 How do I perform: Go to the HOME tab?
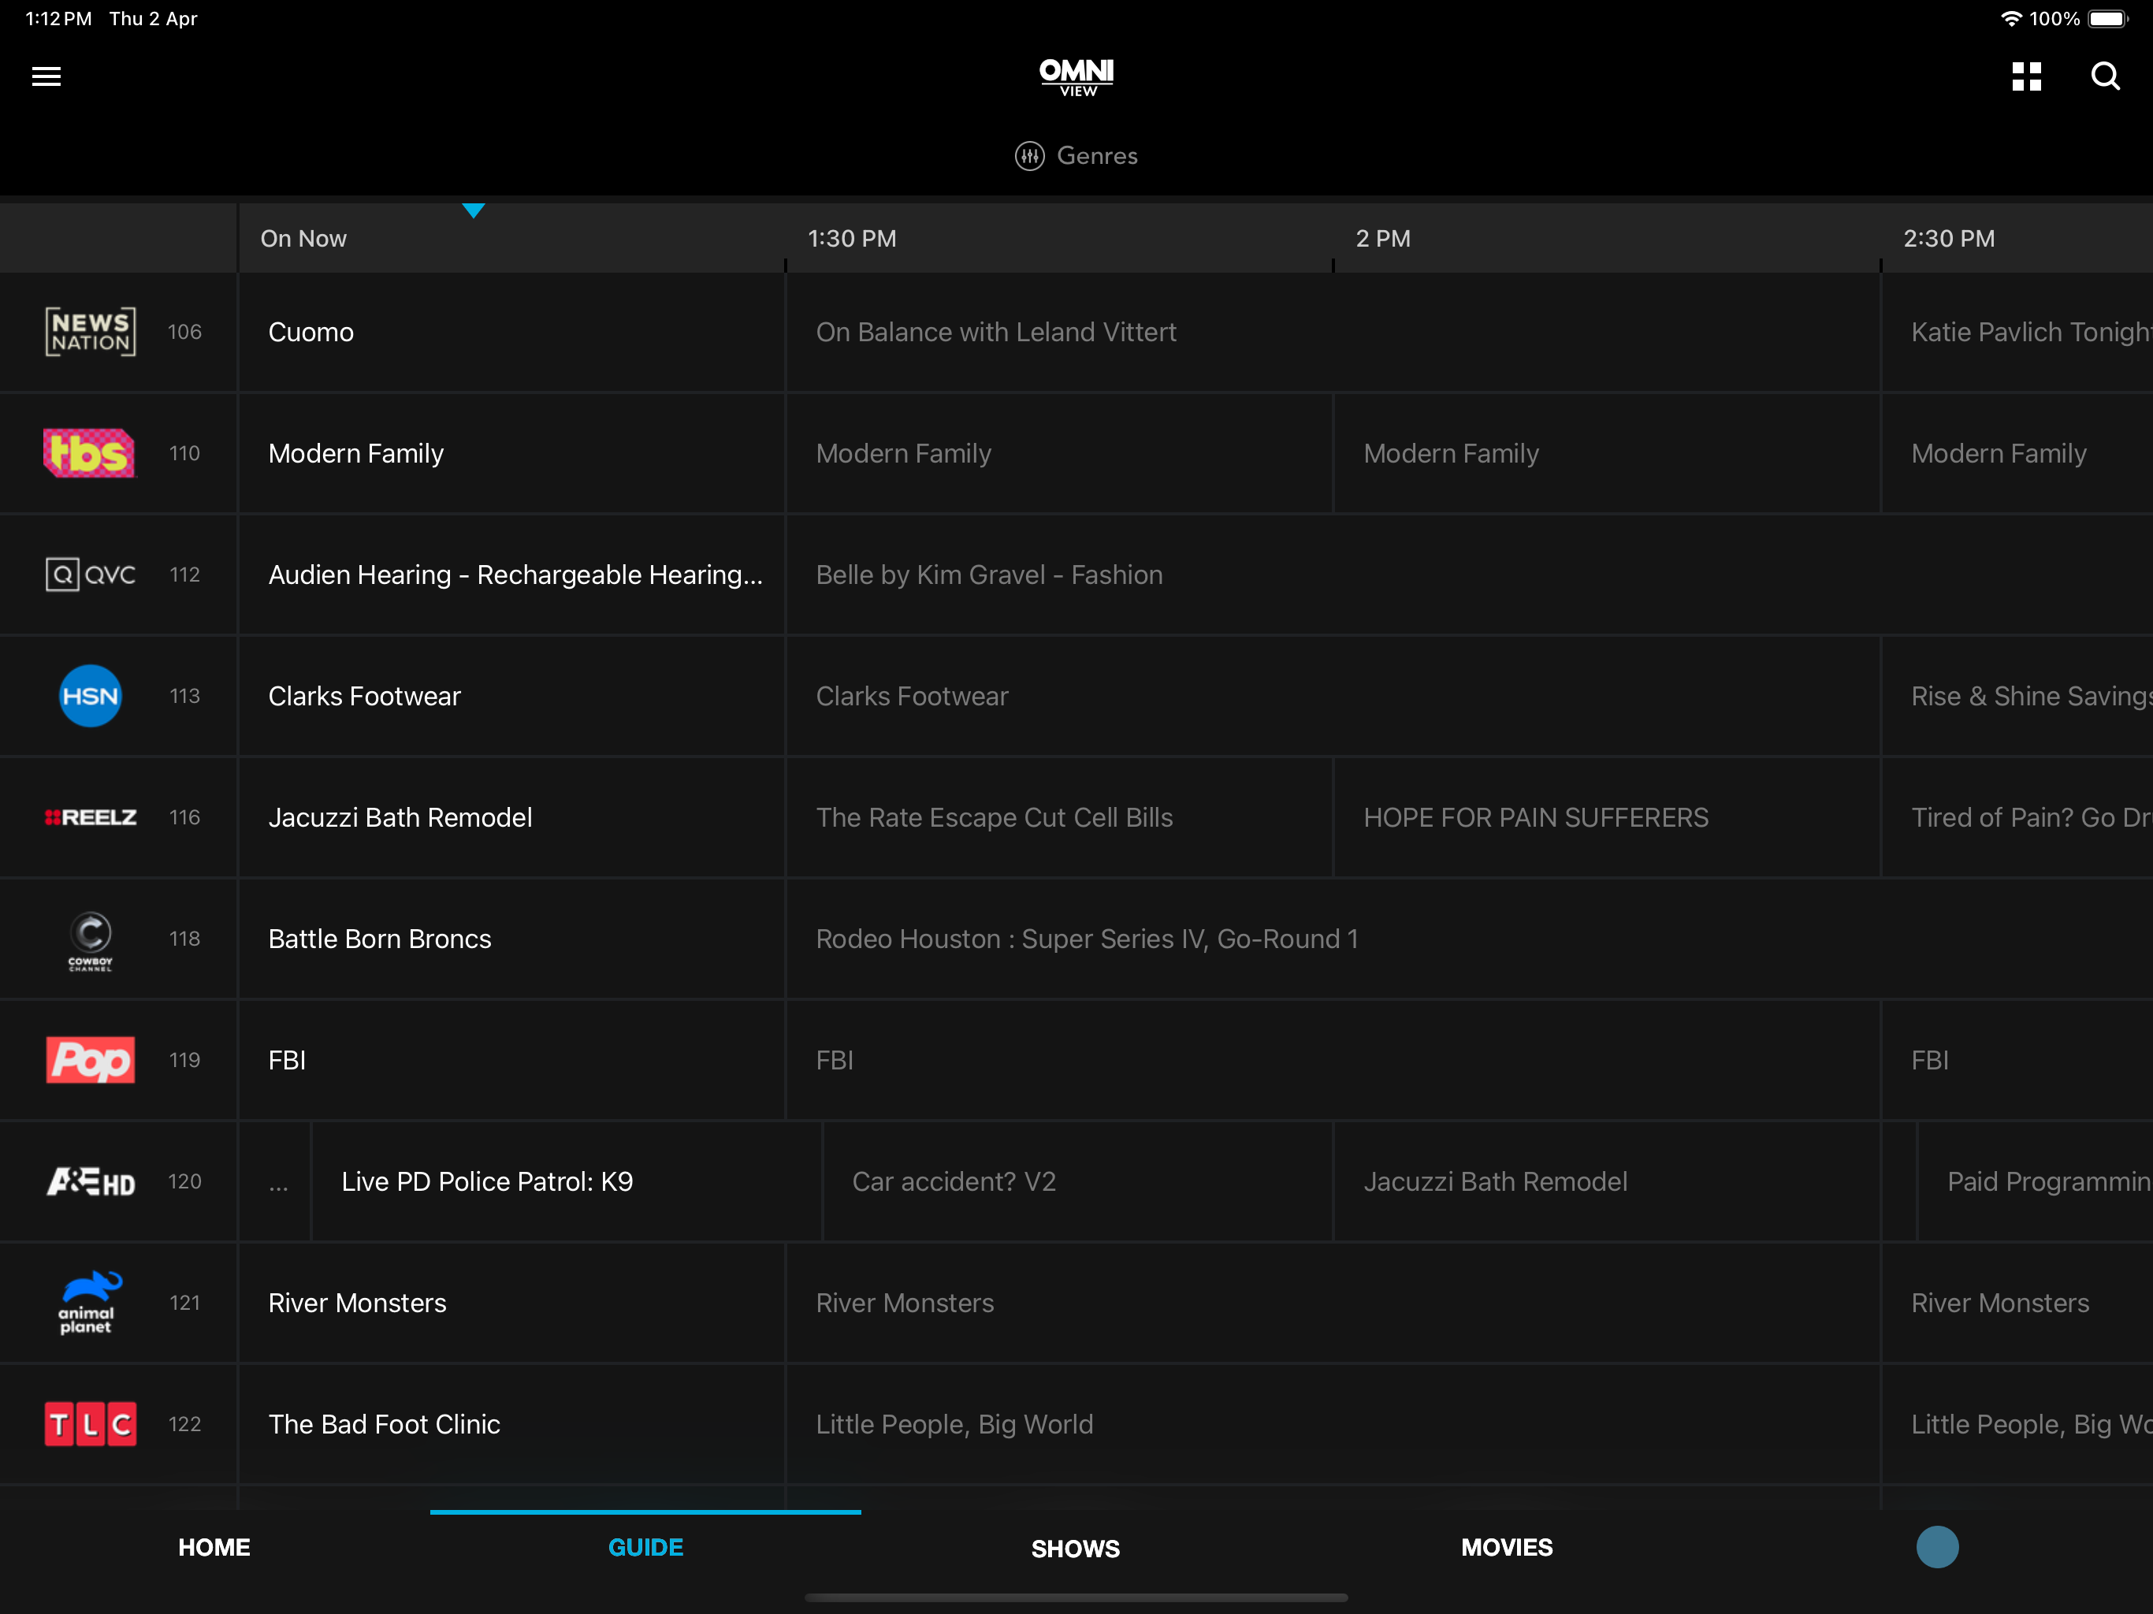coord(214,1548)
